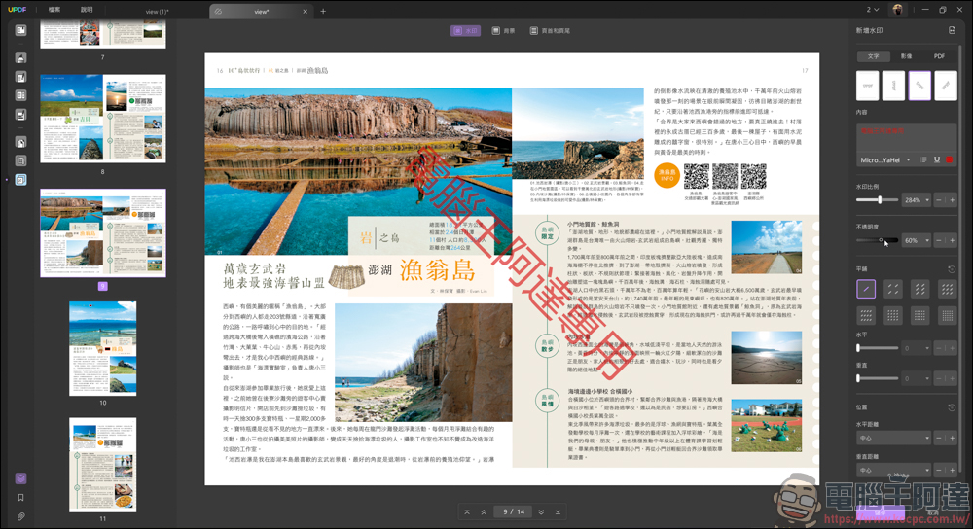Switch to the PDF watermark tab
Image resolution: width=973 pixels, height=529 pixels.
pyautogui.click(x=939, y=56)
